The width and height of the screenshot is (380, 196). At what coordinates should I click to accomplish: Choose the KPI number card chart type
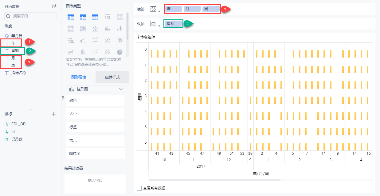107,17
